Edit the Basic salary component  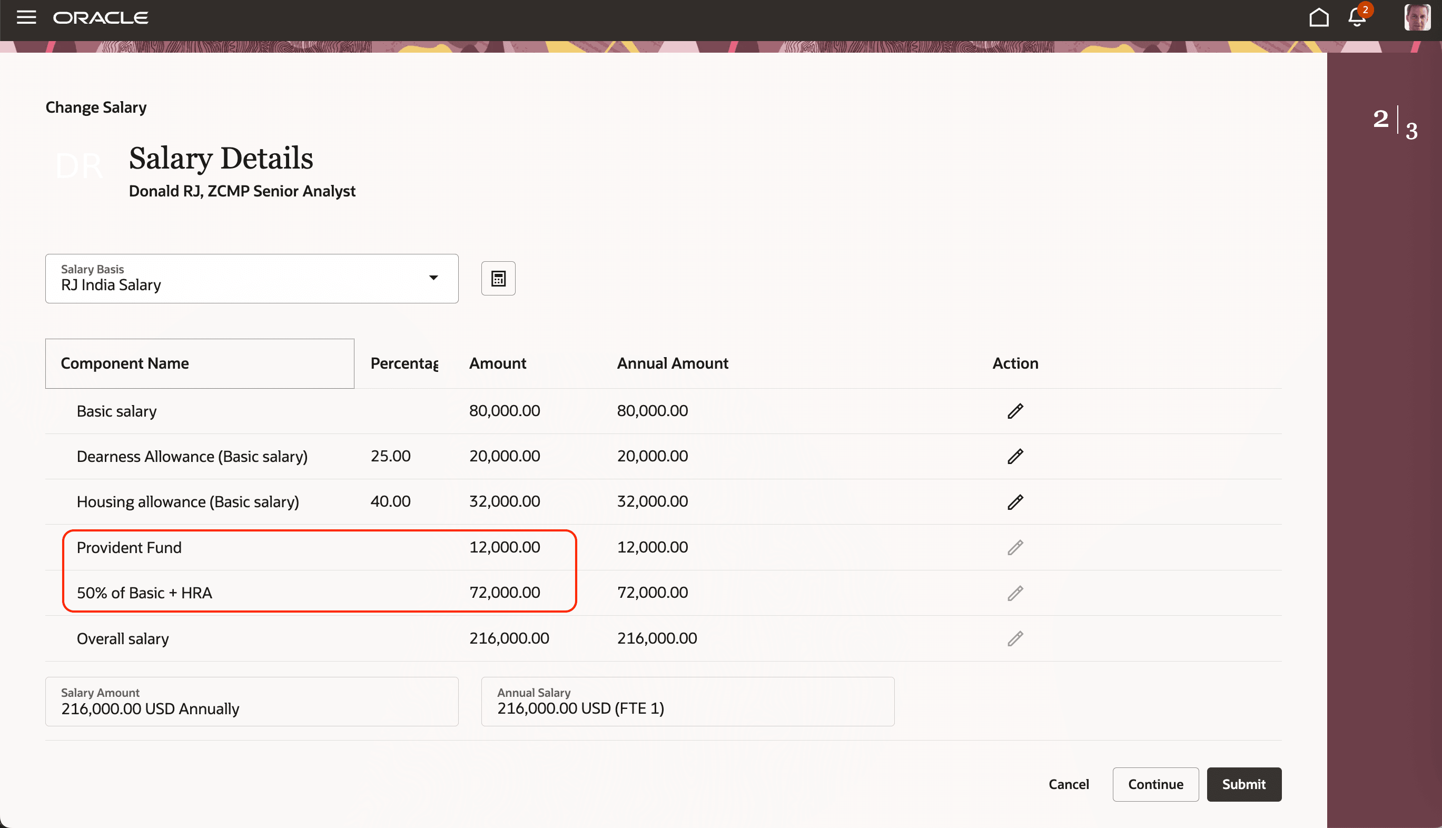pyautogui.click(x=1015, y=411)
